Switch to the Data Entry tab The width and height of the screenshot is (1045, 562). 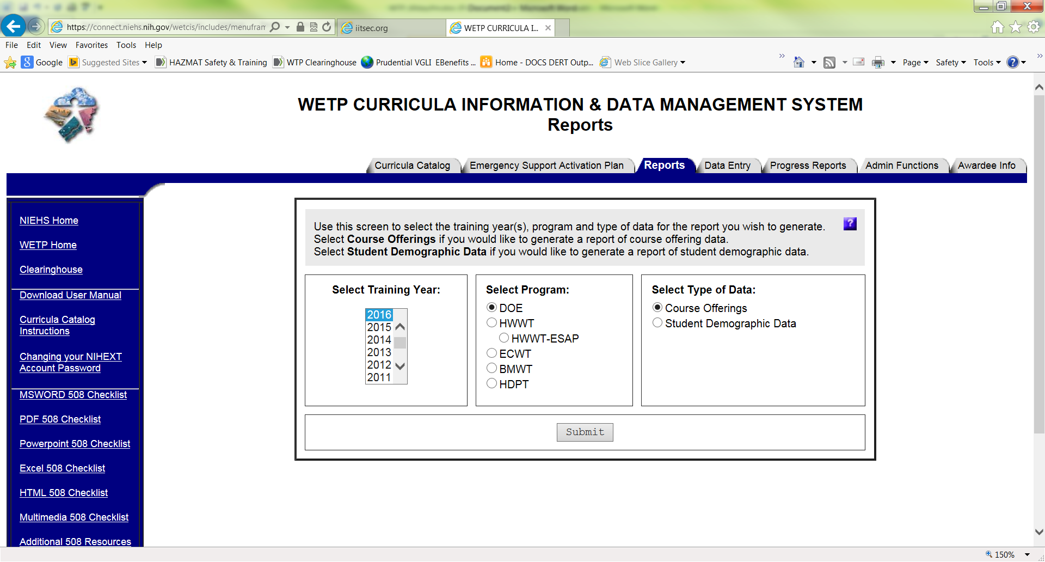pos(727,166)
